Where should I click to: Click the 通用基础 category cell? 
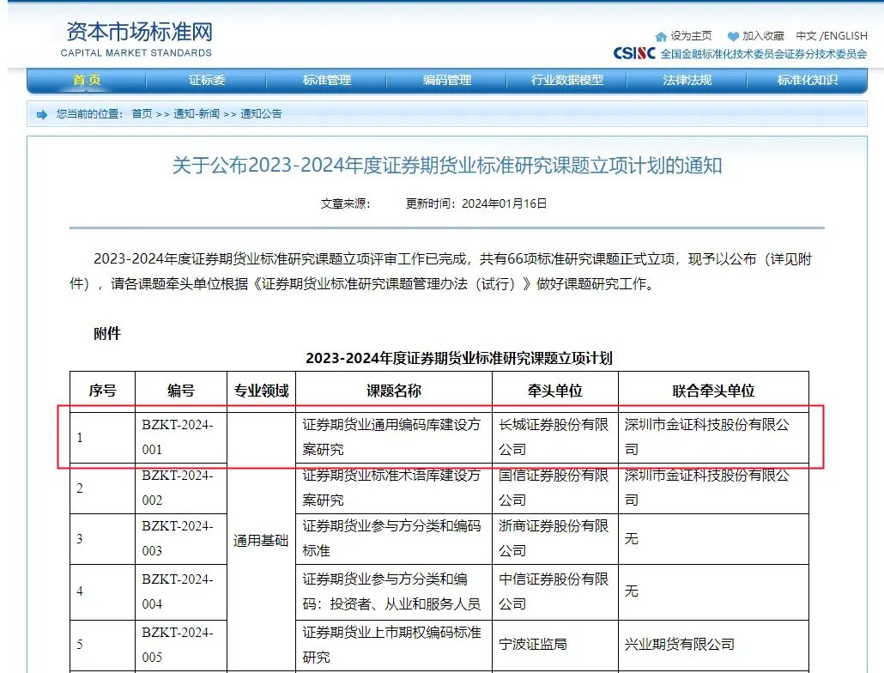(261, 541)
